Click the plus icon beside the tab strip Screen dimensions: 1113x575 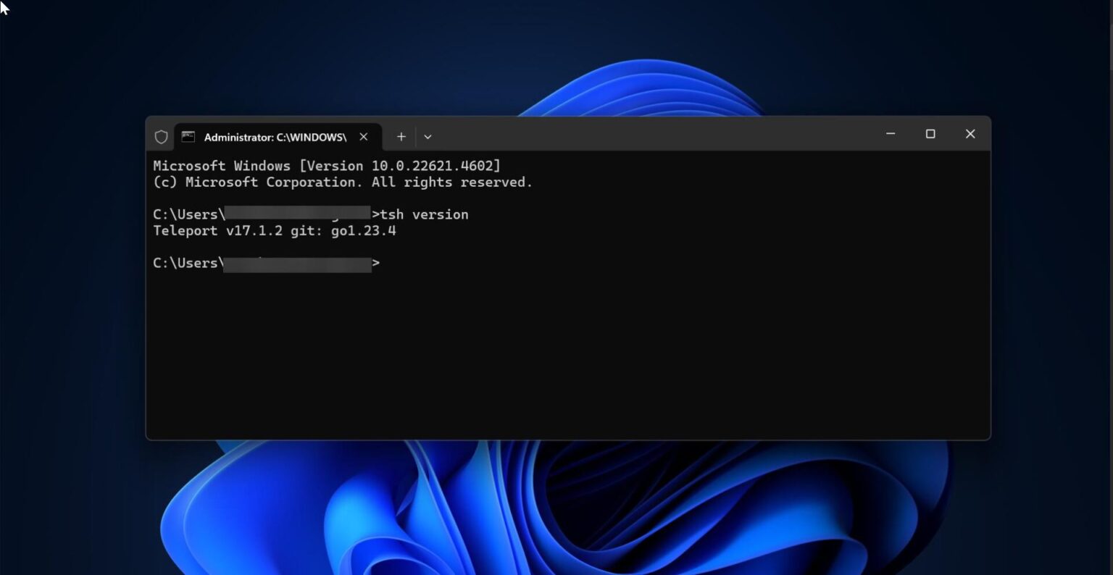pos(401,136)
